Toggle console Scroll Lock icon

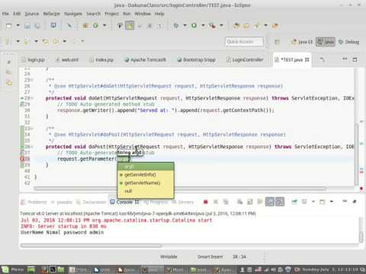pyautogui.click(x=250, y=202)
